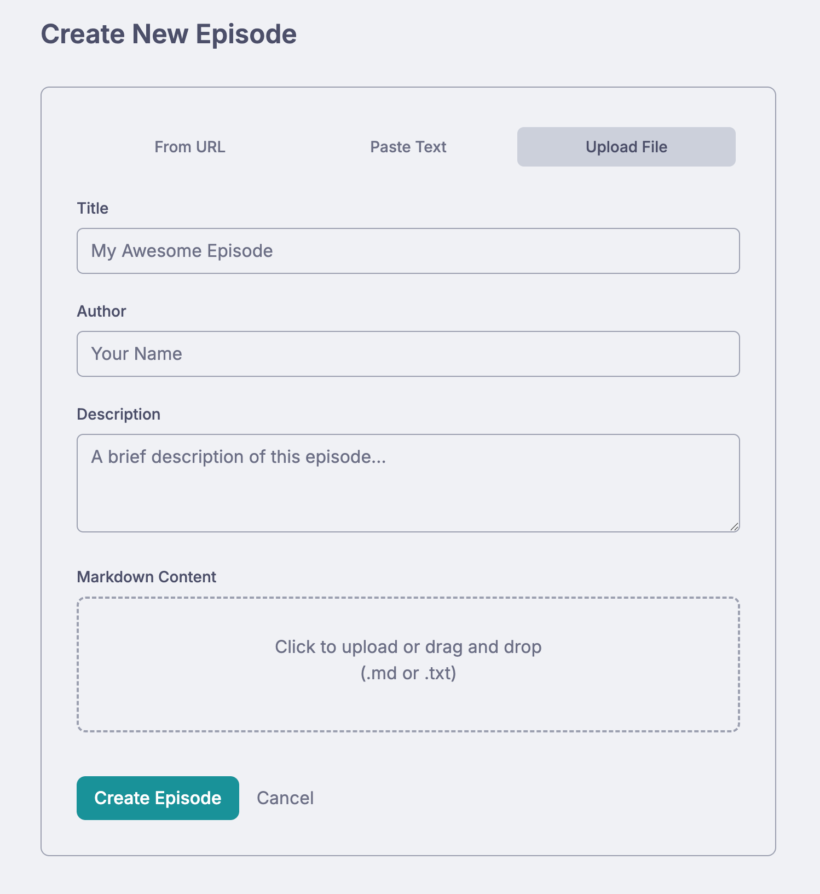Click the 'A brief description' placeholder text
The width and height of the screenshot is (820, 894).
tap(238, 457)
